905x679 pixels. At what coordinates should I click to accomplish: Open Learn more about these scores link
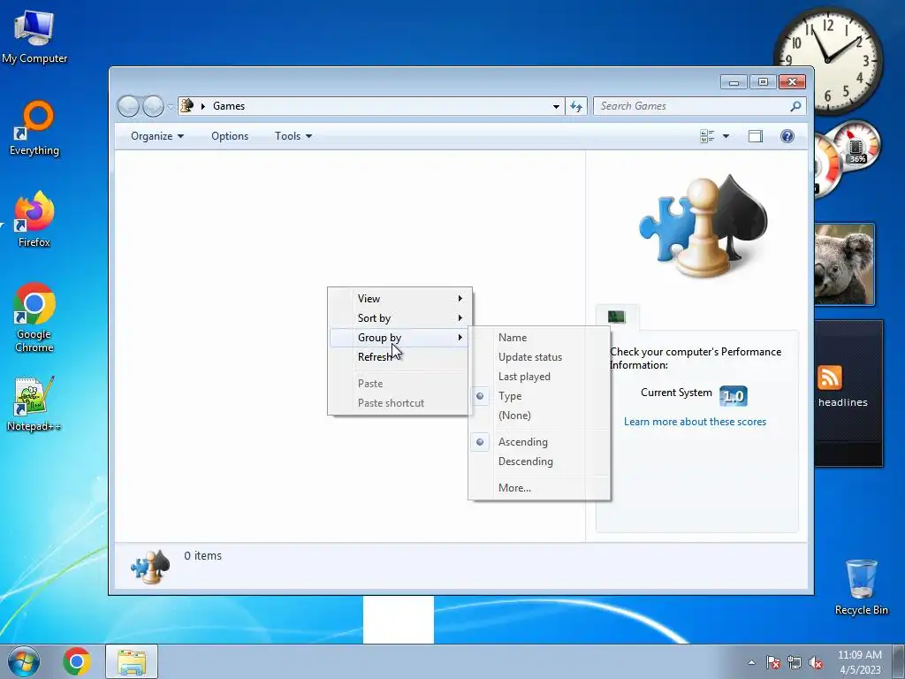click(x=695, y=422)
